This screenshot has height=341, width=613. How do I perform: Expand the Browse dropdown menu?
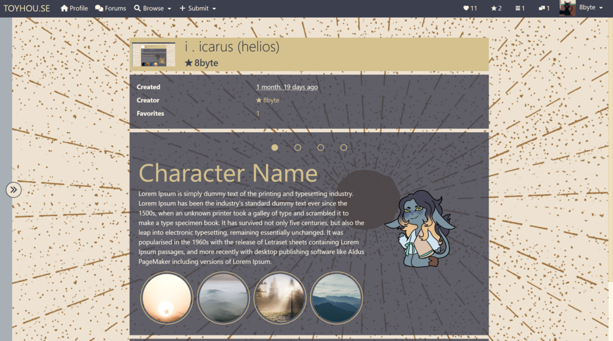(152, 8)
